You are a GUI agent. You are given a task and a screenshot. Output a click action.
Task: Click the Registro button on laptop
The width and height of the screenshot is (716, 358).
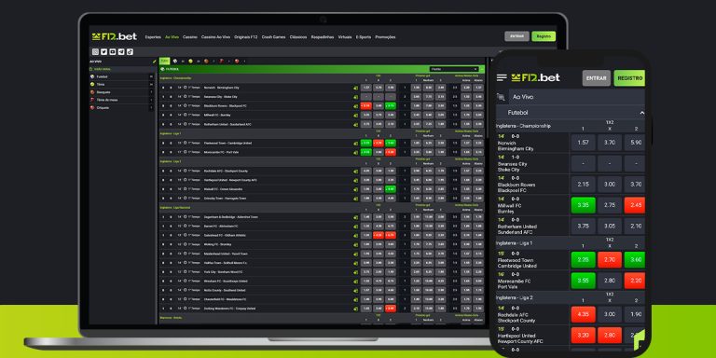click(x=544, y=36)
